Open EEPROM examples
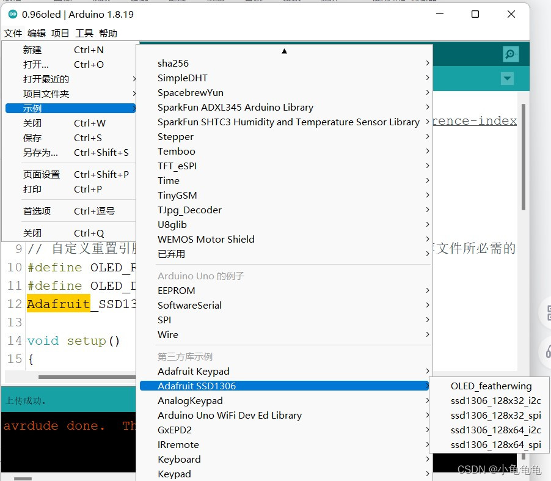 285,291
